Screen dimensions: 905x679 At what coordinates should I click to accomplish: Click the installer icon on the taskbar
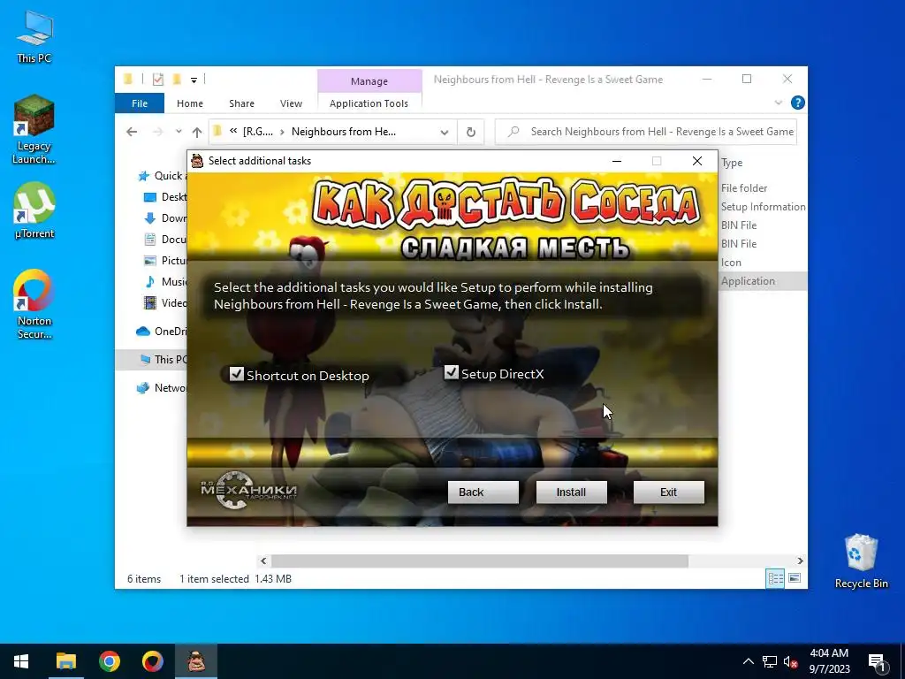(196, 661)
